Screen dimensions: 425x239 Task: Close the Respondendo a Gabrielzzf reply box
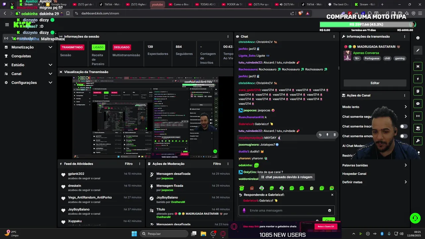coord(332,195)
